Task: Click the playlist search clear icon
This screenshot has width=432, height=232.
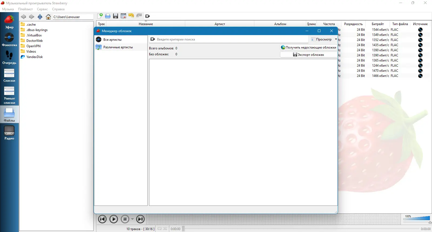Action: tap(147, 16)
